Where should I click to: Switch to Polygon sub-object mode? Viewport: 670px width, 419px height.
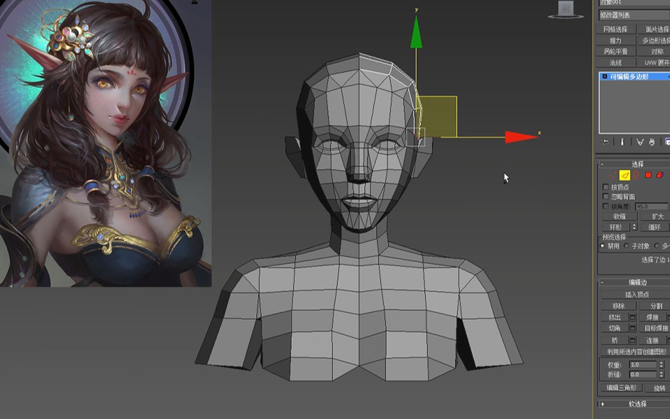click(x=648, y=175)
